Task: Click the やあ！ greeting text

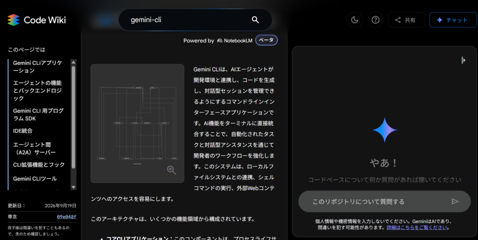Action: tap(384, 163)
